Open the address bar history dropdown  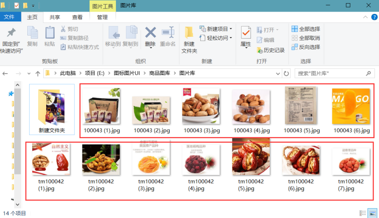pyautogui.click(x=278, y=73)
